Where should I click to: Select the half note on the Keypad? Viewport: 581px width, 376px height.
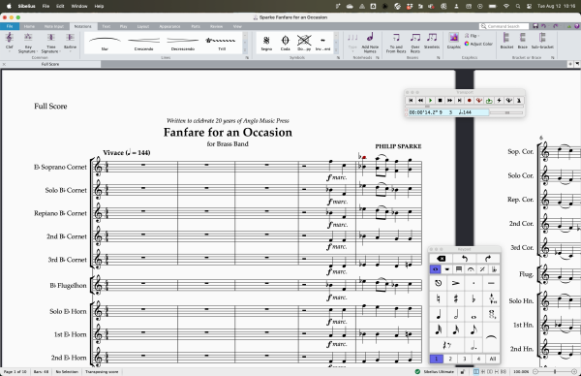(456, 315)
